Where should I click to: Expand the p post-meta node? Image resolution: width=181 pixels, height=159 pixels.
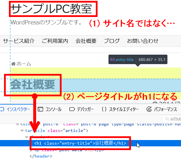click(x=31, y=151)
